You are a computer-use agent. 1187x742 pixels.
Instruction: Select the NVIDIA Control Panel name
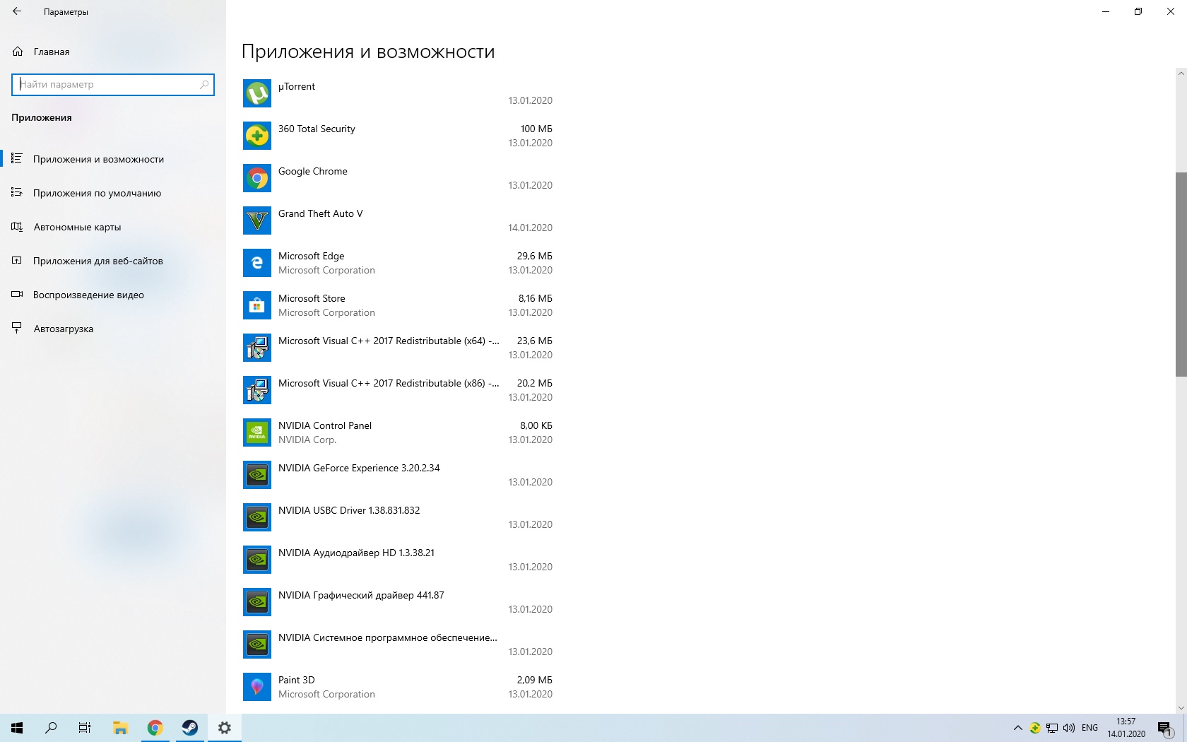pyautogui.click(x=325, y=425)
